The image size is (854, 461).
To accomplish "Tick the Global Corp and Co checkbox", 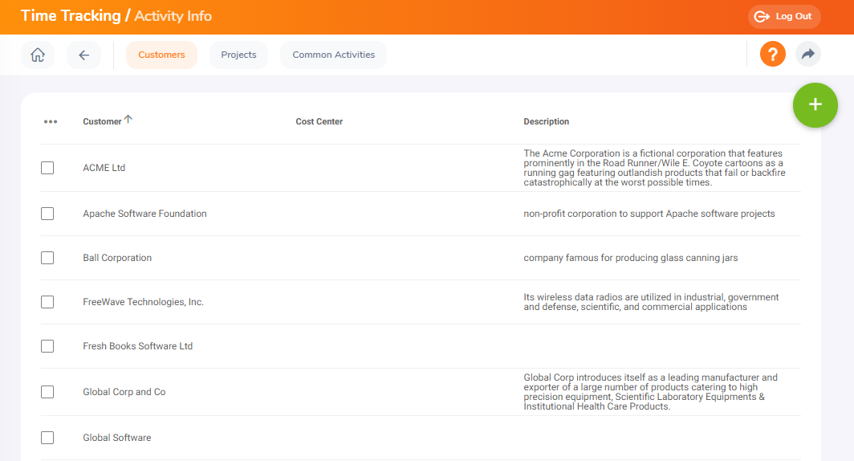I will pos(47,392).
